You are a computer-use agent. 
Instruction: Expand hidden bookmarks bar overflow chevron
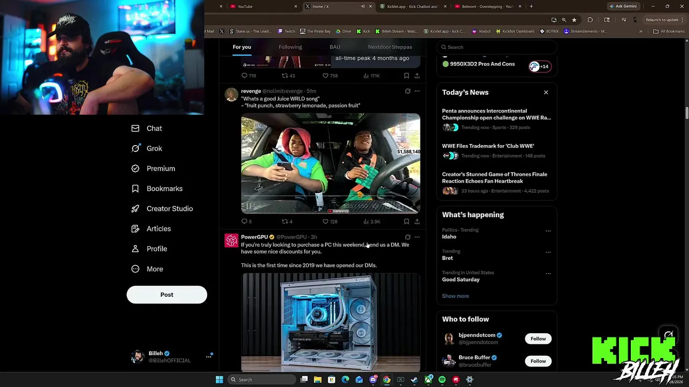tap(641, 31)
